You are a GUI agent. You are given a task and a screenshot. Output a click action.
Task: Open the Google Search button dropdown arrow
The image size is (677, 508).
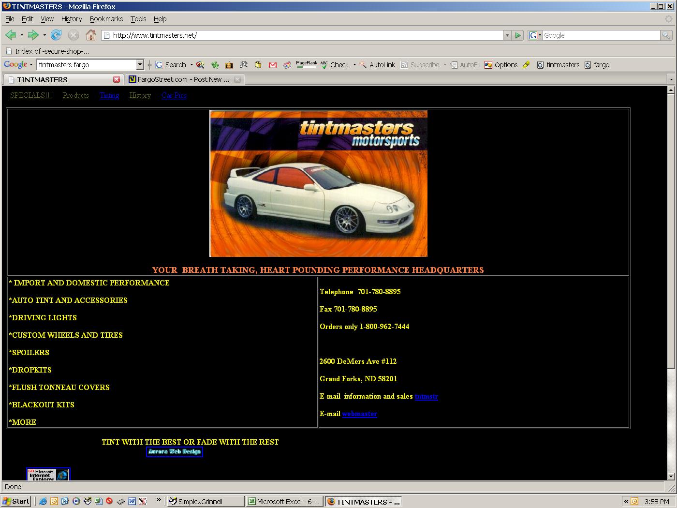tap(191, 65)
